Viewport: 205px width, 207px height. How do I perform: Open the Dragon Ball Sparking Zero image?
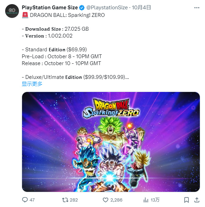click(111, 142)
